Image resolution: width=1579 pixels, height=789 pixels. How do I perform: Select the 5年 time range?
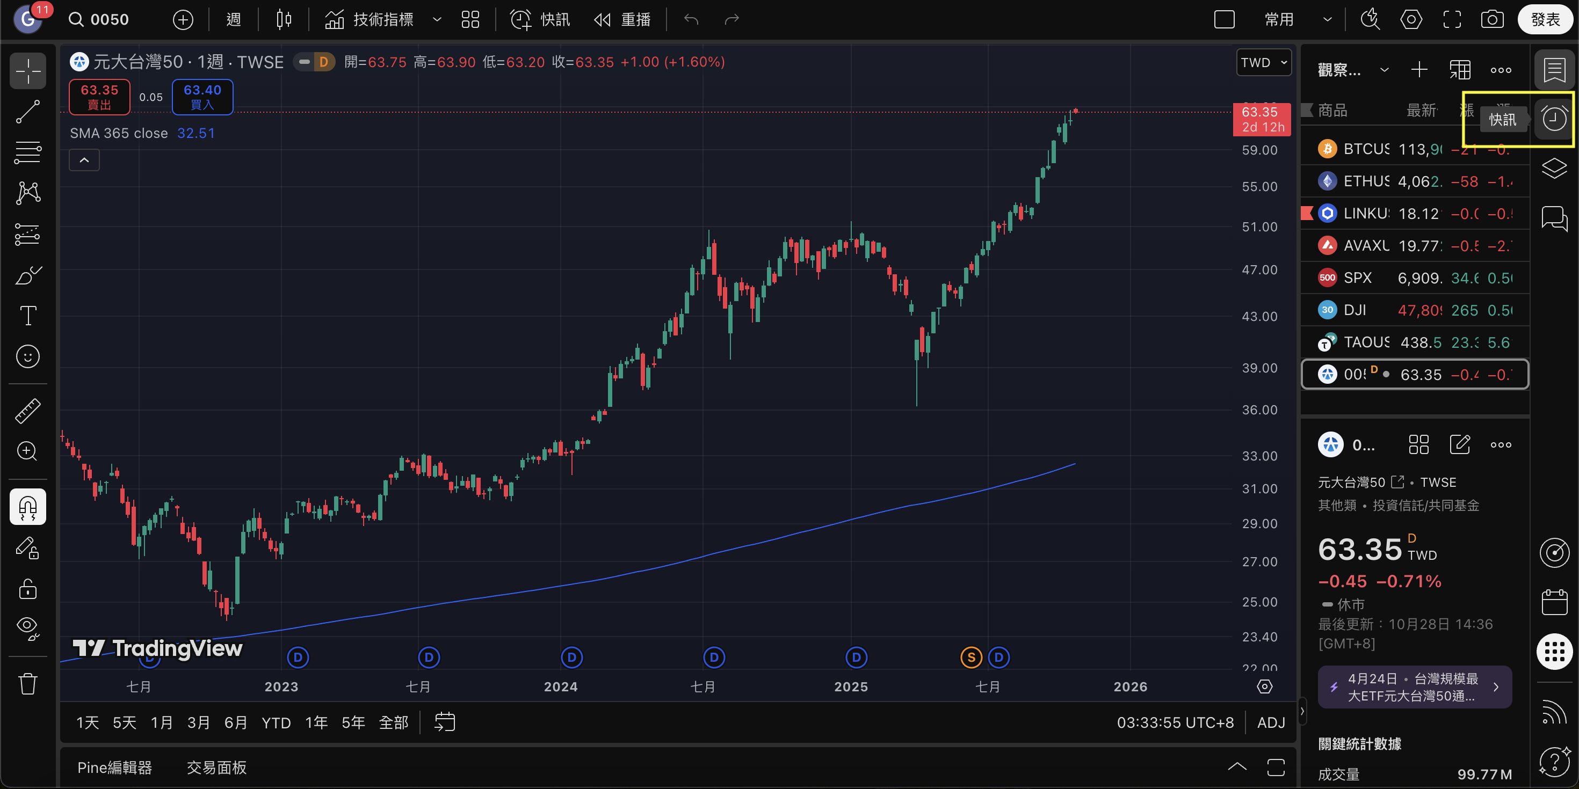point(353,723)
